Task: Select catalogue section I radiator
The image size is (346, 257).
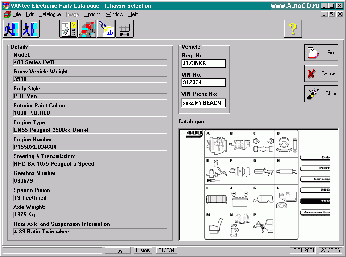Action: point(216,198)
